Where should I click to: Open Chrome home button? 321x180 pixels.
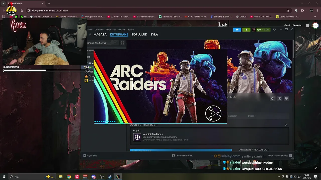point(22,10)
